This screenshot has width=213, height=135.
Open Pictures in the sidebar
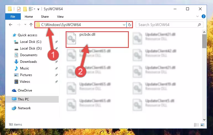click(26, 75)
